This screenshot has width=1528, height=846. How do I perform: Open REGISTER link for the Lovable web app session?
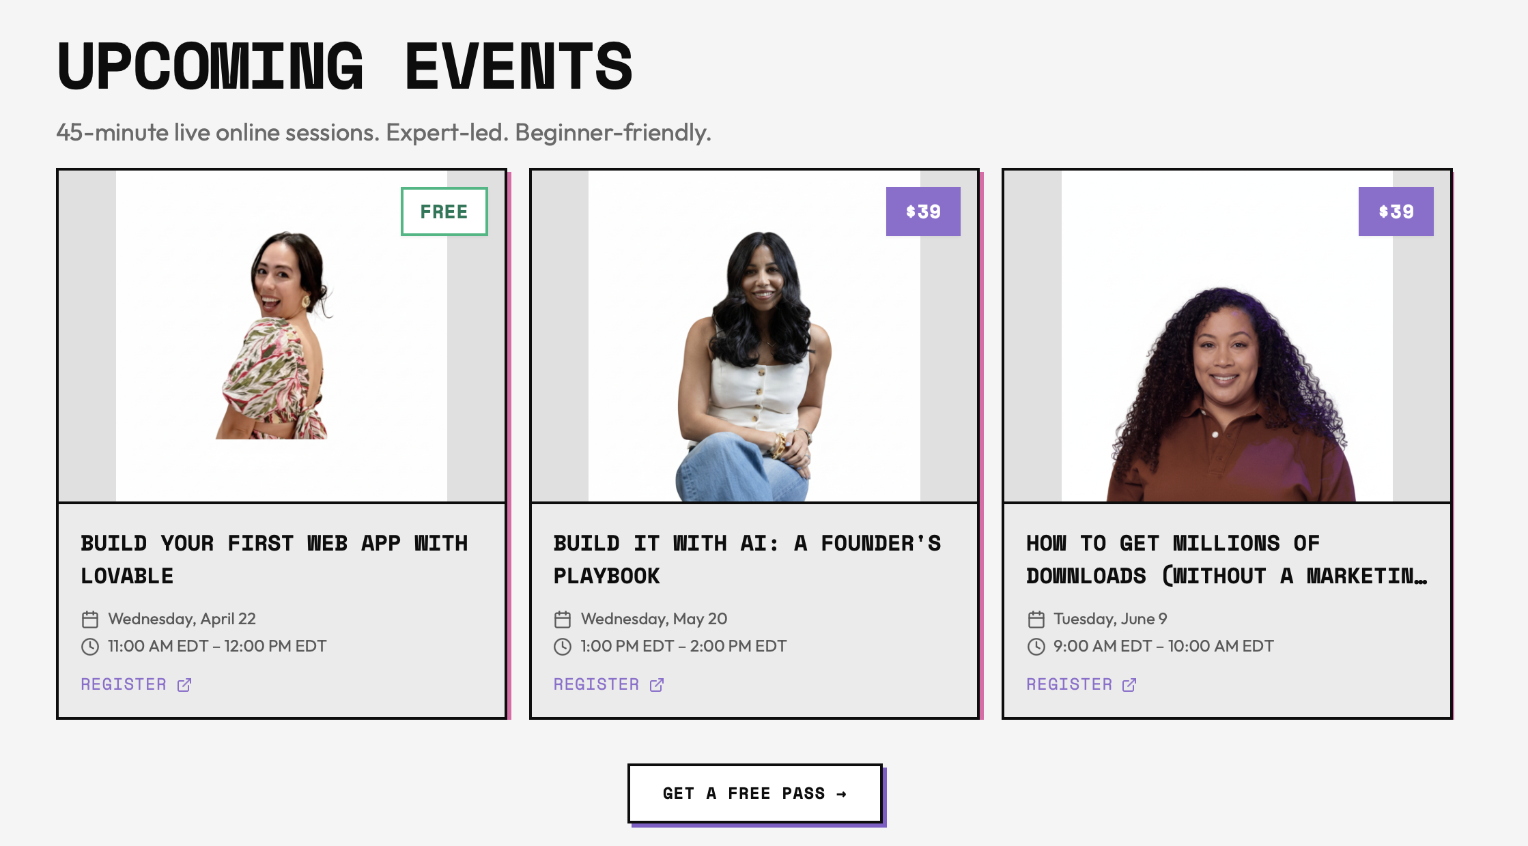click(x=123, y=684)
